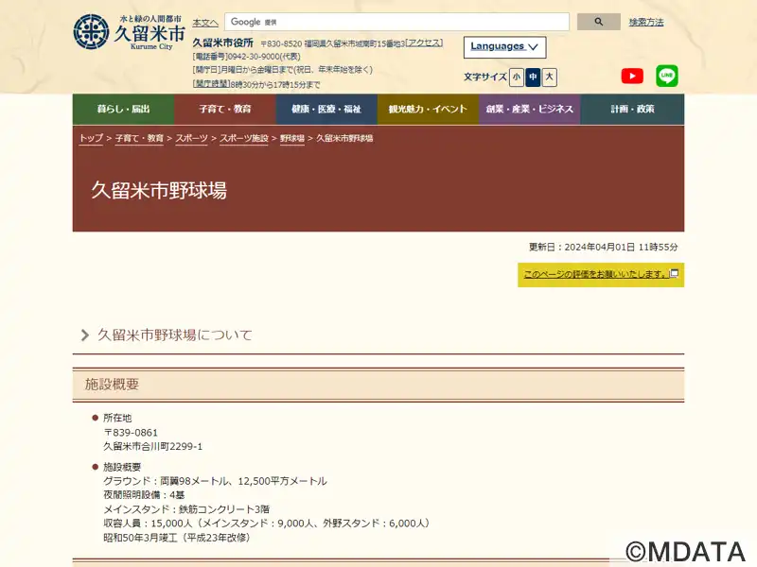The width and height of the screenshot is (757, 567).
Task: Open the 観光魅力・イベント menu tab
Action: point(429,110)
